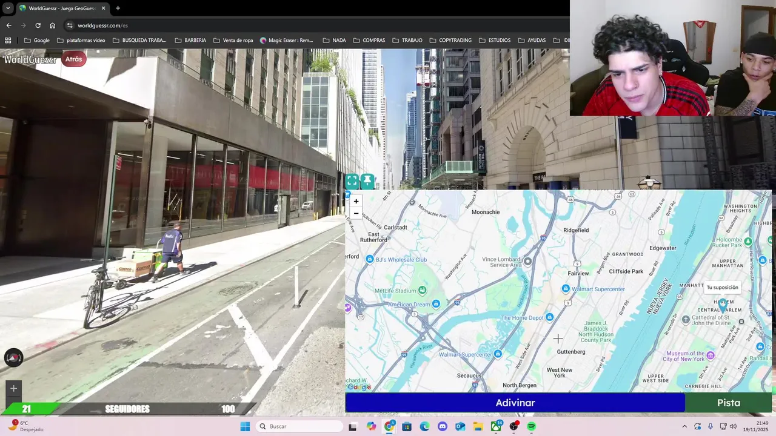Click the Holcombe Park label on the map

tap(729, 243)
